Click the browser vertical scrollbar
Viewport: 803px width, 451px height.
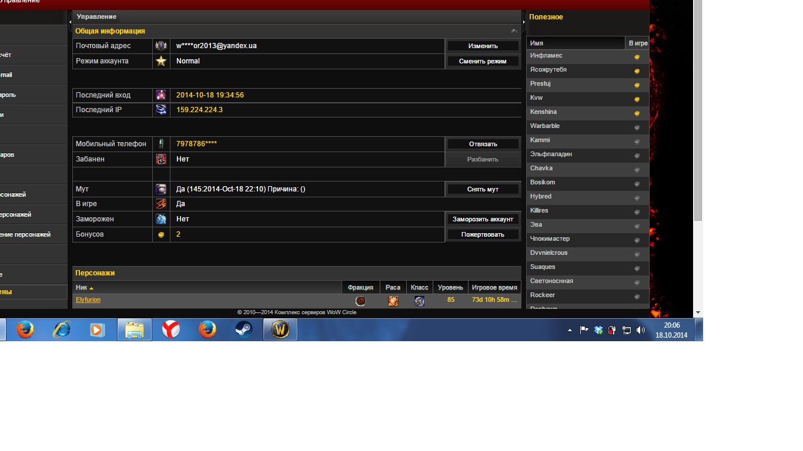point(698,112)
